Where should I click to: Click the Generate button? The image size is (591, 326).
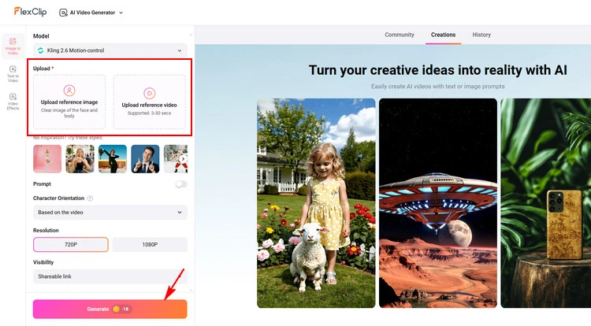click(110, 309)
